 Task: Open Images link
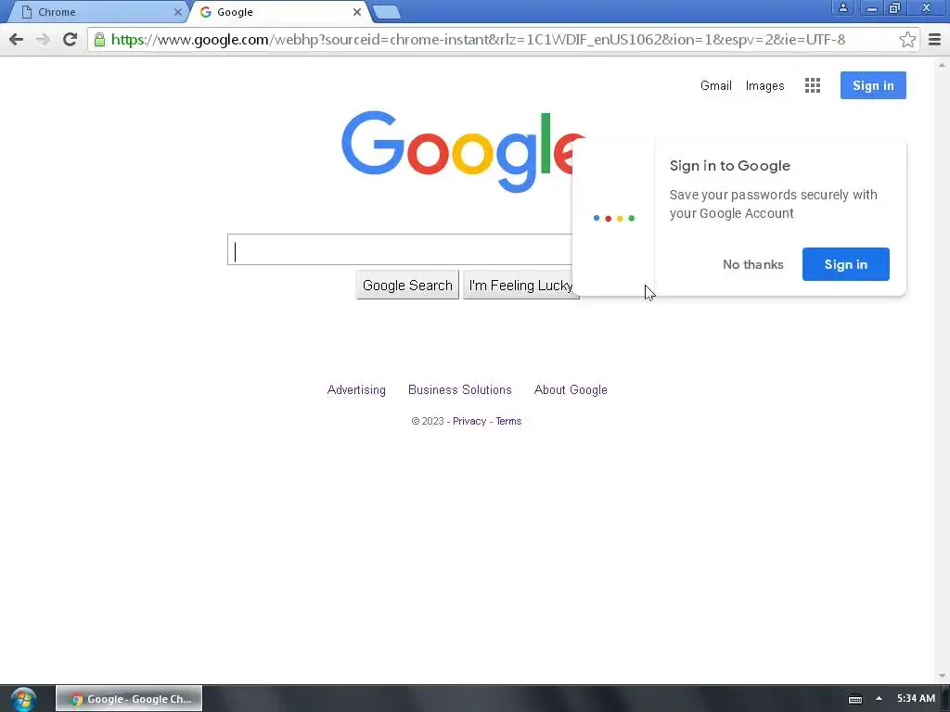click(764, 85)
